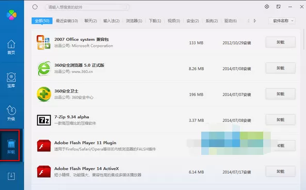Click the vertical scrollbar on the right edge
306x190 pixels.
tap(304, 39)
